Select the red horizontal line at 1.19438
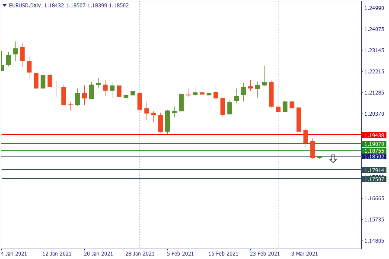 182,135
